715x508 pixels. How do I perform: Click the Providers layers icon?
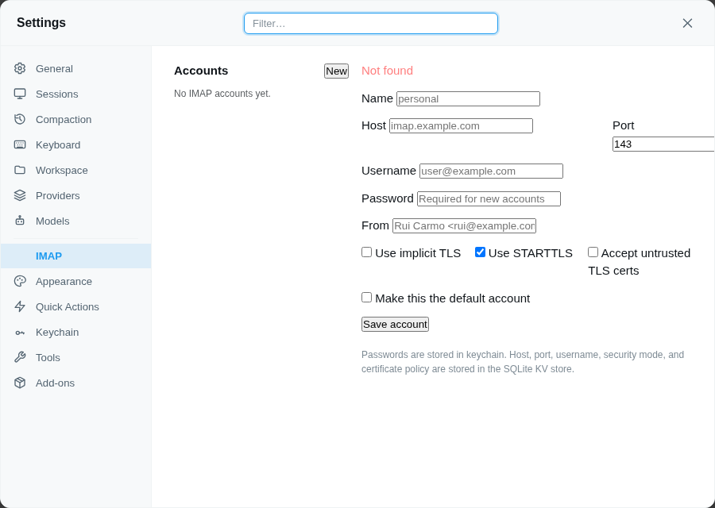coord(20,195)
